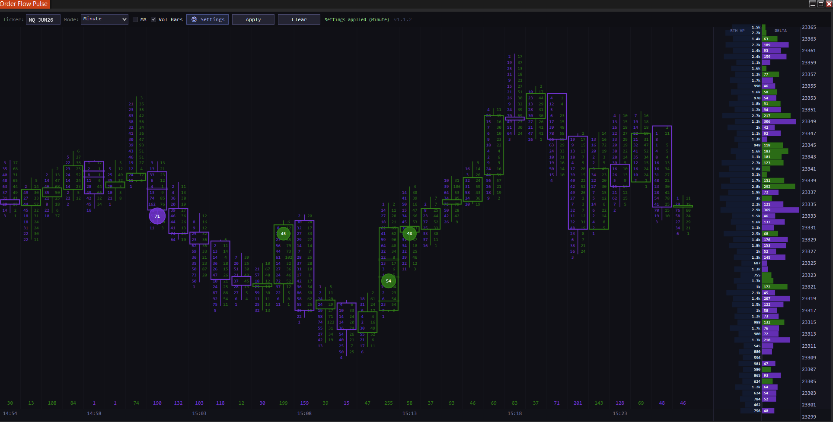Close the Order Flow Pulse window
The height and width of the screenshot is (422, 833).
click(829, 4)
